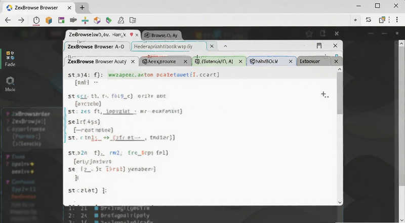Go back with the left arrow button
Screen dimensions: 405x223
point(8,20)
